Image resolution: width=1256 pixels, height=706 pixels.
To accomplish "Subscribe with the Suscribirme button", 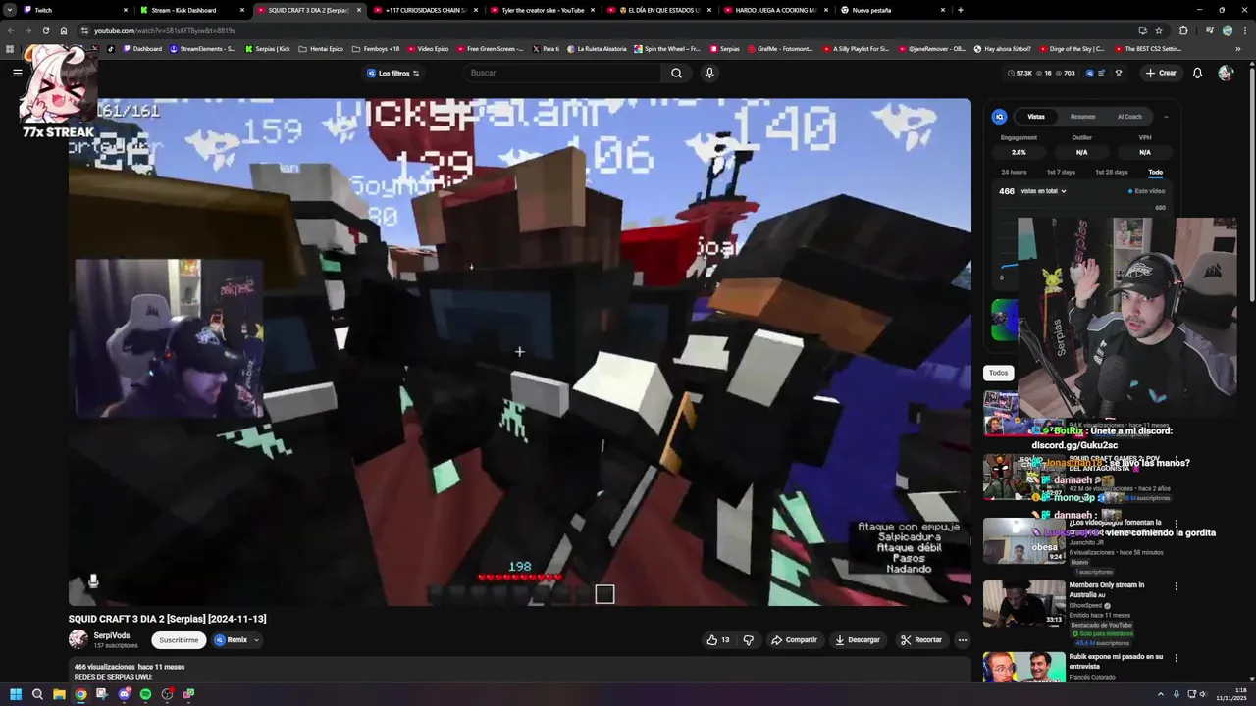I will [x=179, y=640].
